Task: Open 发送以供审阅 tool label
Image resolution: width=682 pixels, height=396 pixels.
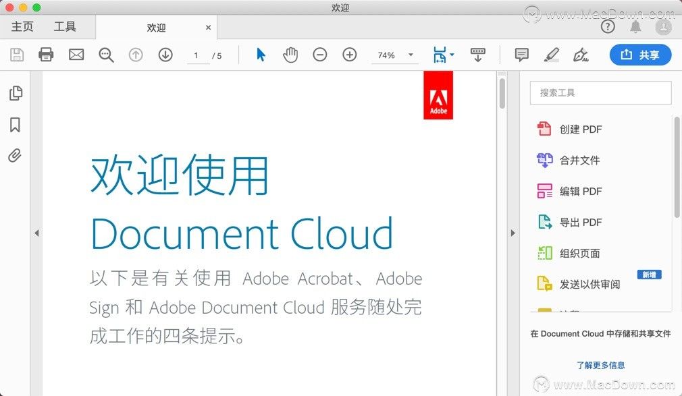Action: pos(589,284)
